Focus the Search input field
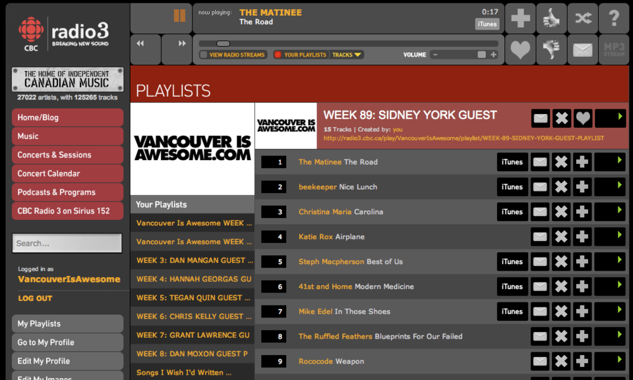 click(x=67, y=243)
